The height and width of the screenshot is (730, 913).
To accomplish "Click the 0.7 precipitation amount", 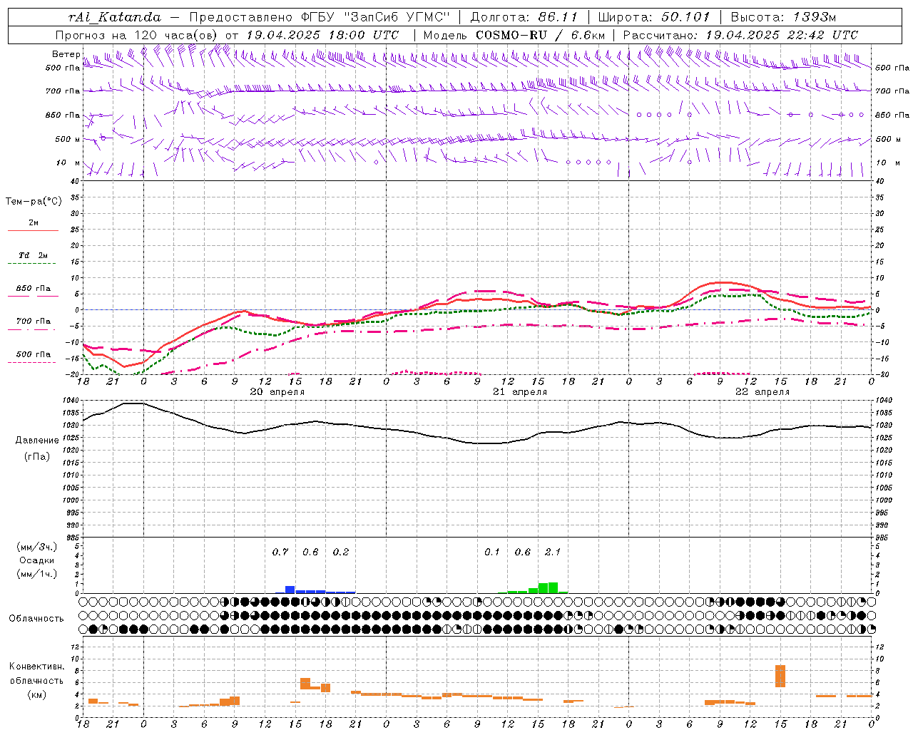I will [280, 552].
